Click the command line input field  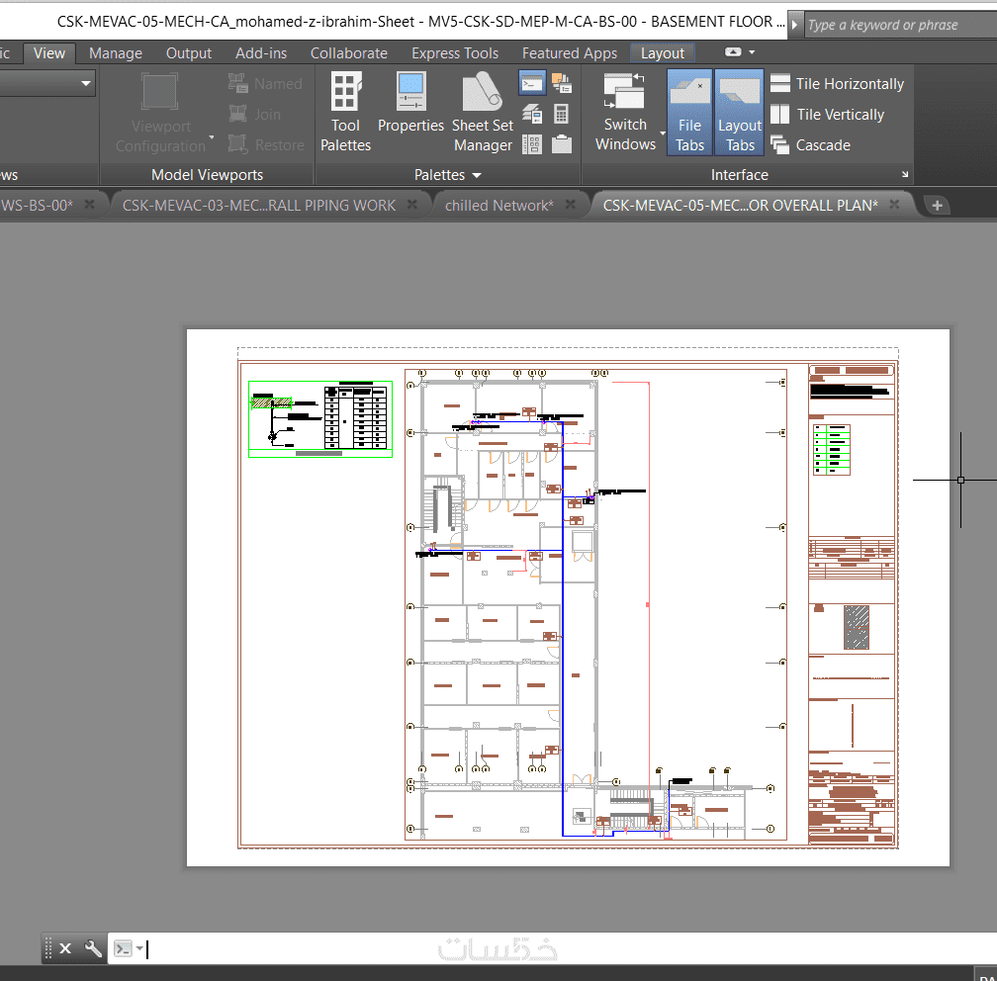(x=566, y=948)
